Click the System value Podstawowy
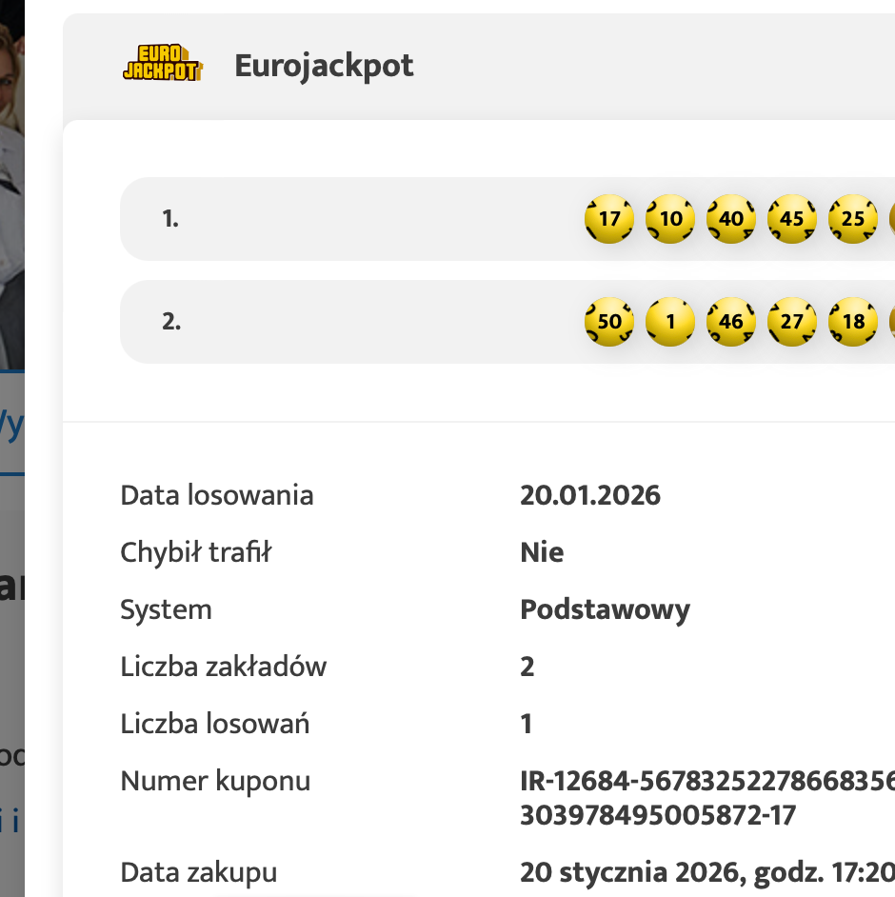The image size is (895, 897). (605, 609)
